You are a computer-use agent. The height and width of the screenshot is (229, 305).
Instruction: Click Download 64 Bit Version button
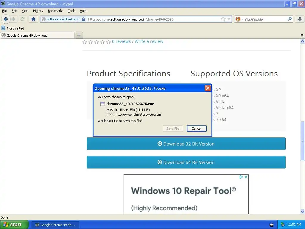[x=186, y=162]
